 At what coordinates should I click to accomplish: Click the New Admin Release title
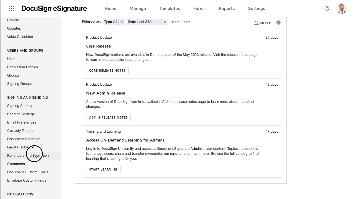click(x=106, y=93)
